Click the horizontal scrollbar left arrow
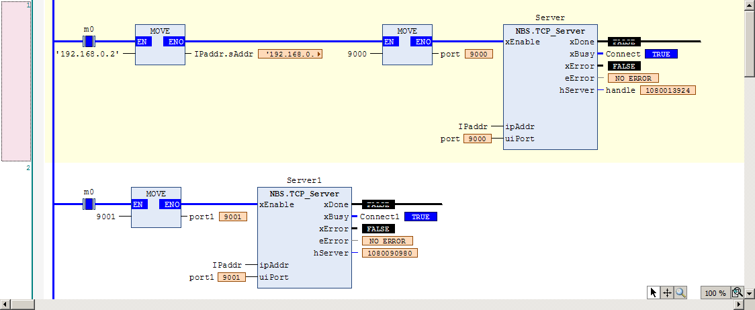 pos(4,305)
